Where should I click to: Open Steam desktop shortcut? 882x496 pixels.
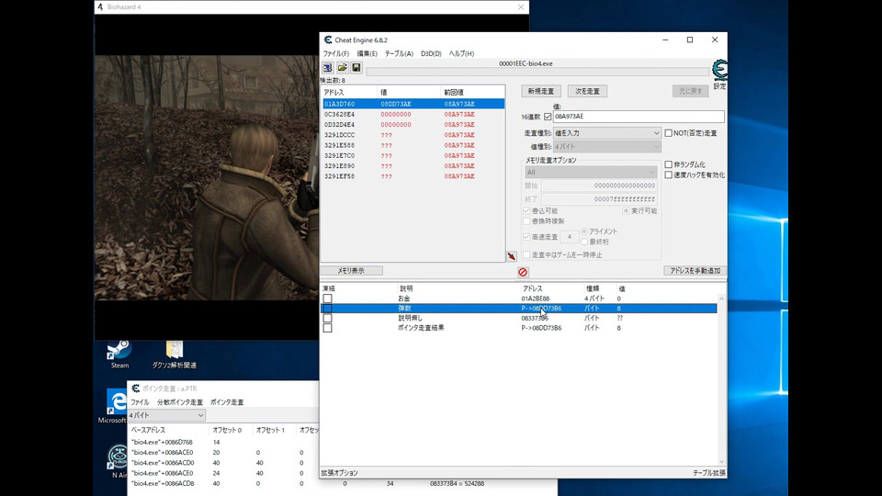(x=119, y=351)
